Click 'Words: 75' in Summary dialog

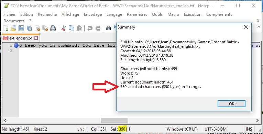tap(129, 73)
